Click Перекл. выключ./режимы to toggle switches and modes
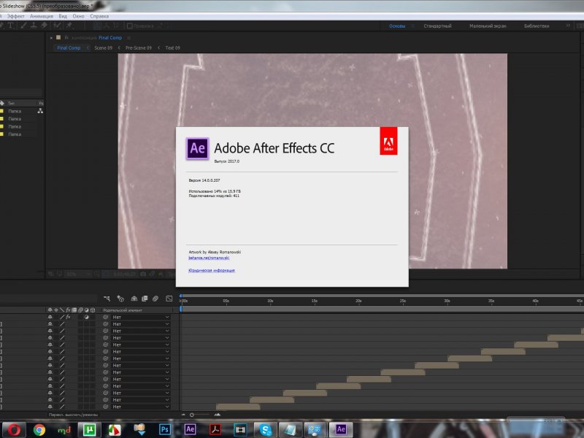 (x=74, y=415)
